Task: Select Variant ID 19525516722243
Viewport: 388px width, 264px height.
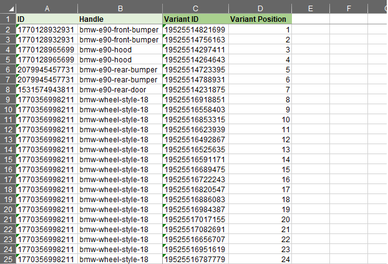Action: coord(195,179)
